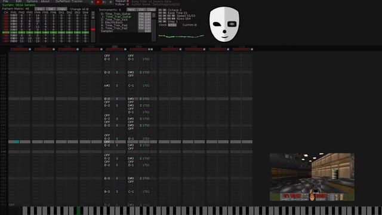The image size is (382, 215).
Task: Select instrument 2: Time_Trax_Kick
Action: pyautogui.click(x=115, y=20)
